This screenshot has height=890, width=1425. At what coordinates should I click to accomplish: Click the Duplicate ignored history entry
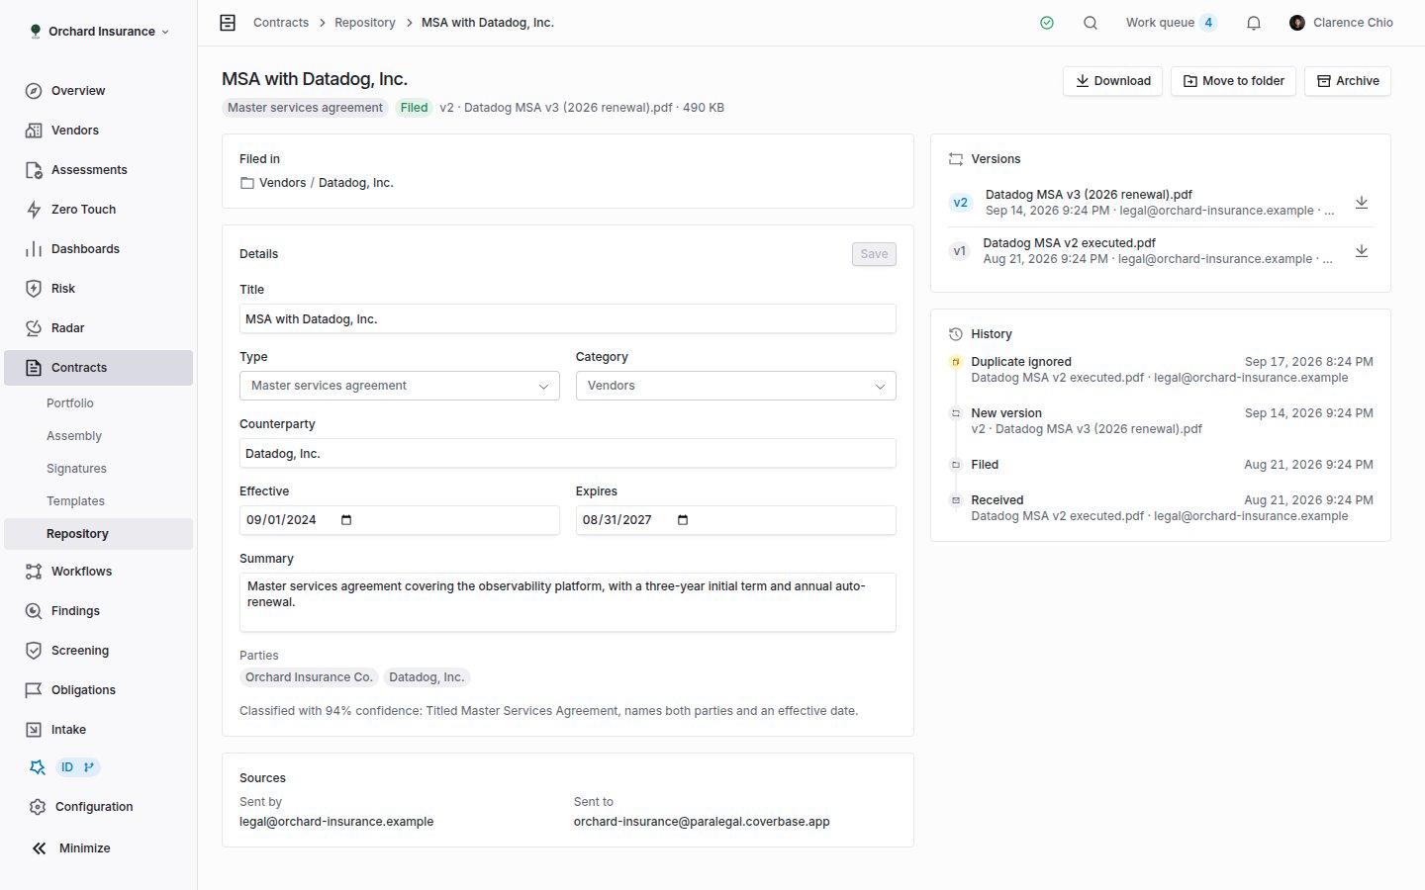[1161, 370]
